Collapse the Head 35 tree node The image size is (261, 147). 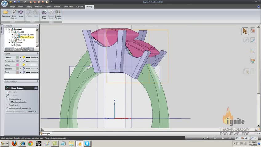(x=10, y=32)
